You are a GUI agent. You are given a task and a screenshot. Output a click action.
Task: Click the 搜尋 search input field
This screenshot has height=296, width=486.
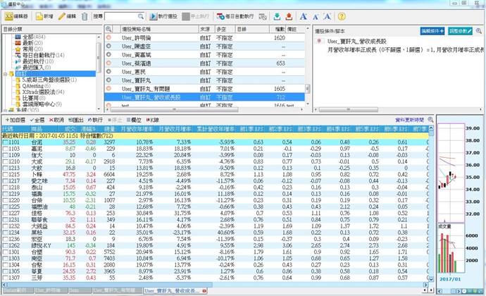[127, 15]
